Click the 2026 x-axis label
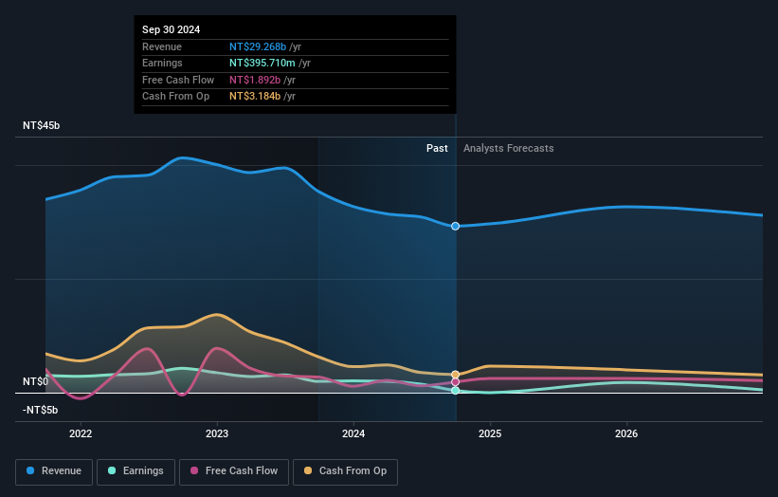The image size is (778, 497). pos(626,433)
